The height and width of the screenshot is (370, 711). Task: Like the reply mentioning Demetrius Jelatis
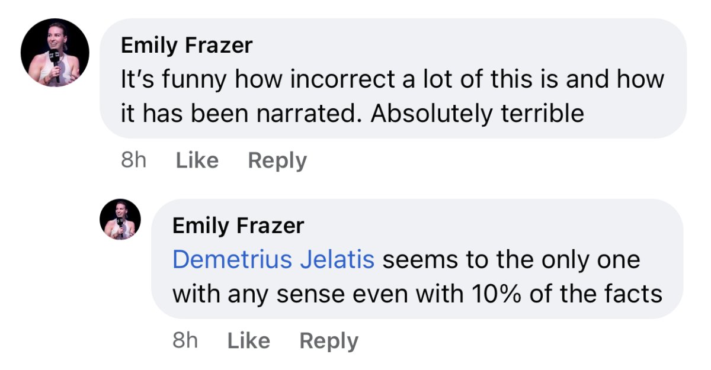tap(248, 340)
